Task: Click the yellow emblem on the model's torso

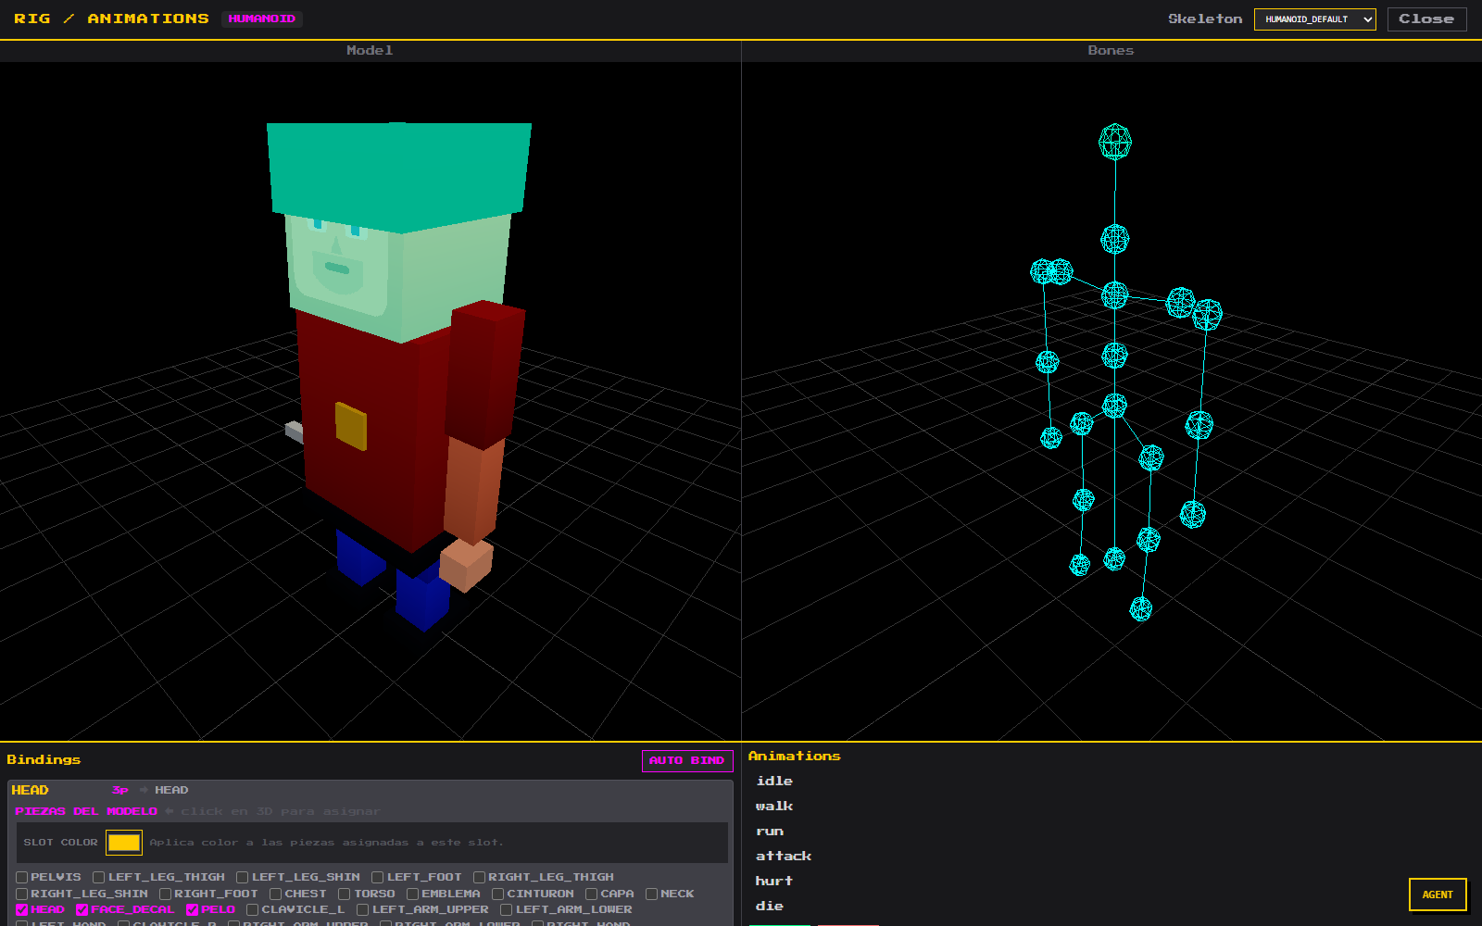Action: point(351,426)
